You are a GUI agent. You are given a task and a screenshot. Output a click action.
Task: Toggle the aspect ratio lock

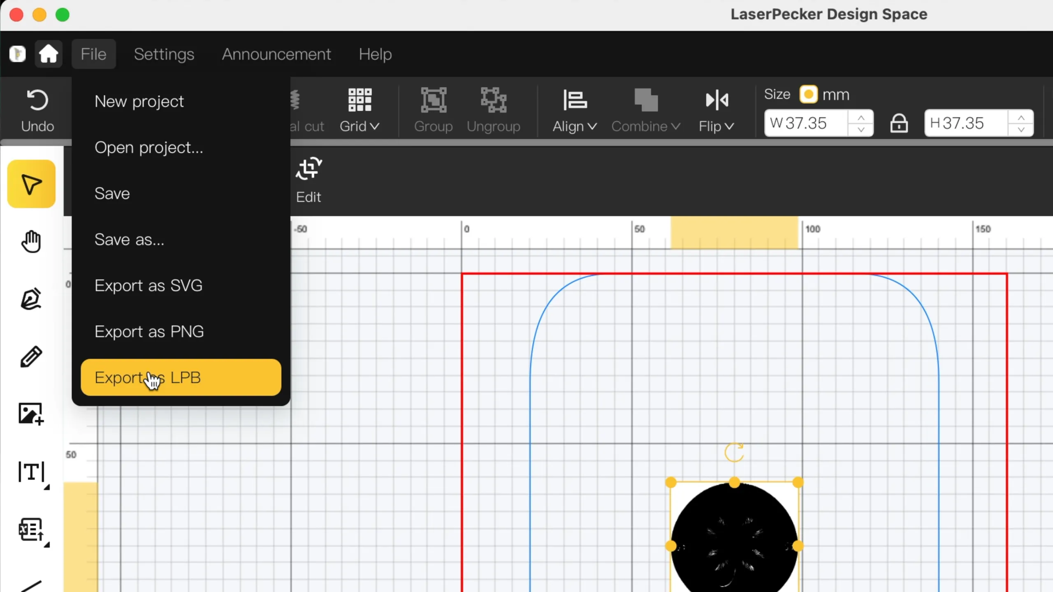pyautogui.click(x=899, y=123)
